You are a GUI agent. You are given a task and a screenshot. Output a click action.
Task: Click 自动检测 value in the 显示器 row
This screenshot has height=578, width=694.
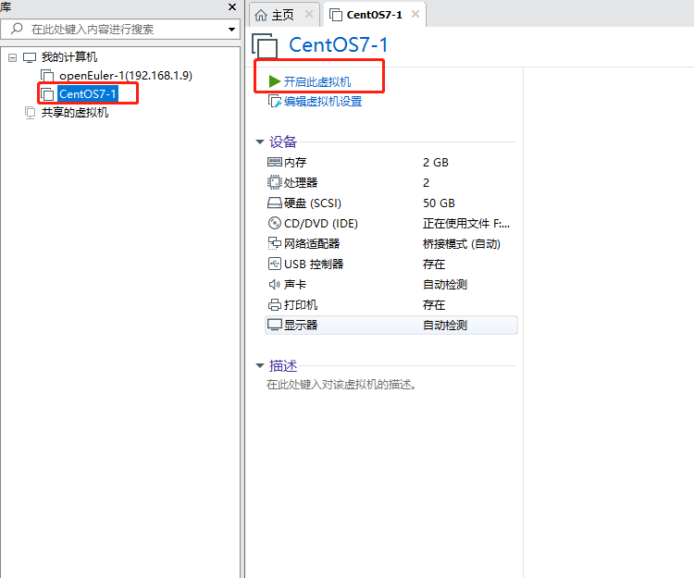click(x=445, y=325)
